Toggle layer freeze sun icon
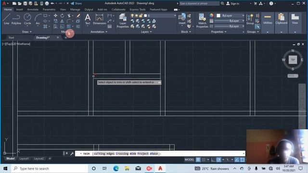308x173 pixels. click(137, 15)
